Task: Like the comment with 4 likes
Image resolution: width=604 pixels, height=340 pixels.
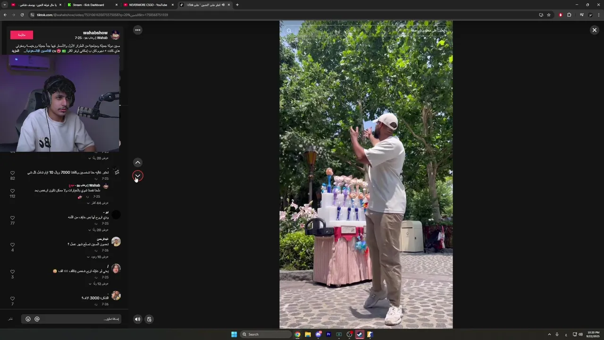Action: [x=13, y=245]
